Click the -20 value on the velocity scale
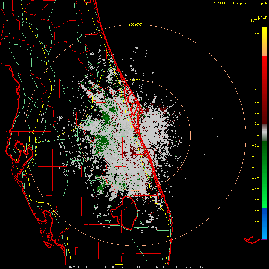Image resolution: width=269 pixels, height=269 pixels. click(x=256, y=156)
